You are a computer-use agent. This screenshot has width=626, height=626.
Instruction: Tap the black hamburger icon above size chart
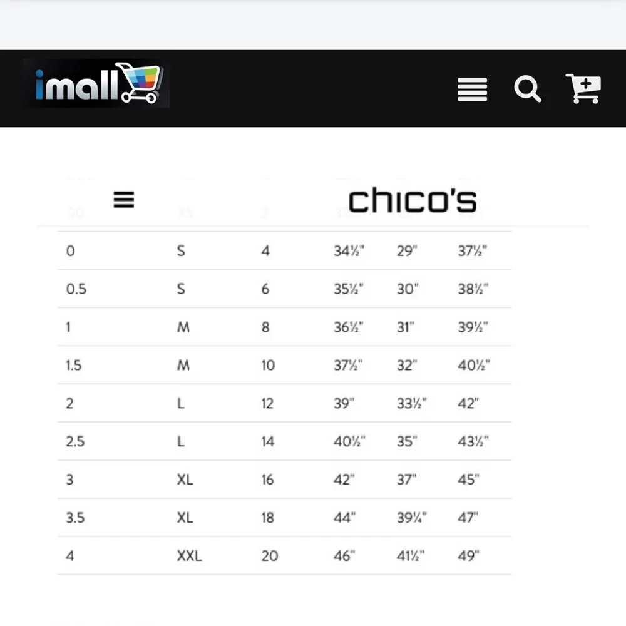point(124,200)
